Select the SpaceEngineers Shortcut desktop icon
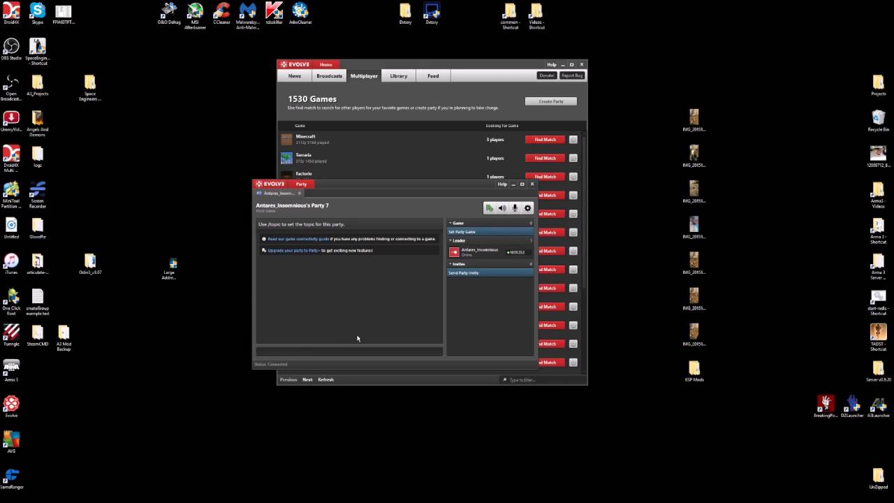Image resolution: width=894 pixels, height=503 pixels. [37, 51]
